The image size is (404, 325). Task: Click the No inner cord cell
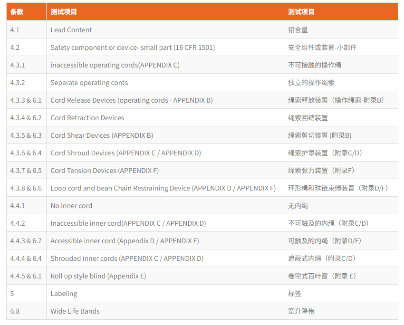pyautogui.click(x=71, y=206)
